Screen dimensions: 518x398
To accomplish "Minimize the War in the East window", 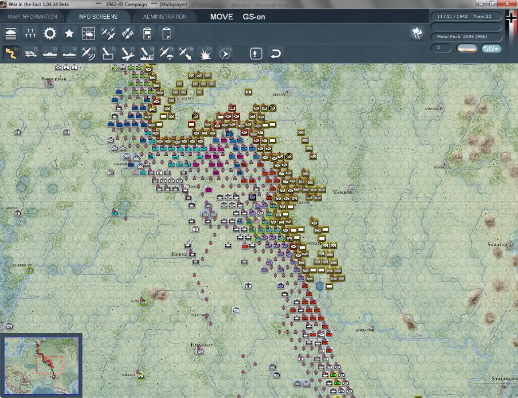I will pos(481,4).
